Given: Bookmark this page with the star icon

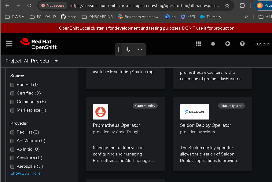Looking at the screenshot, I should click(x=227, y=6).
